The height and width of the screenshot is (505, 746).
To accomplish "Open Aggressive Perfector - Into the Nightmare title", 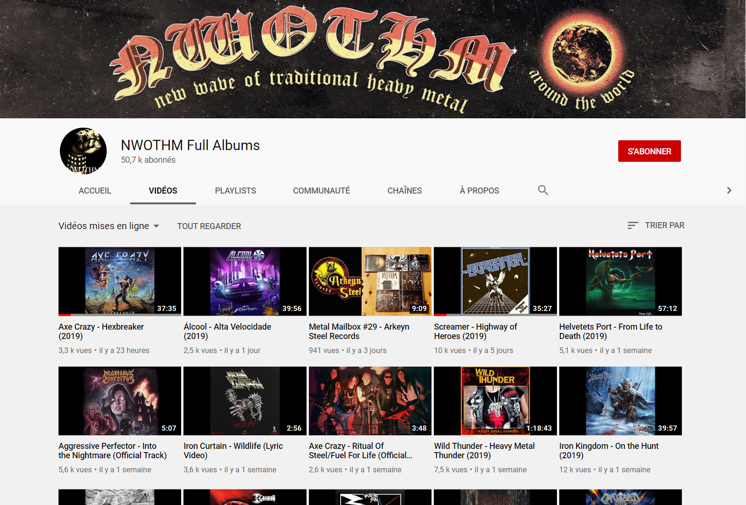I will pyautogui.click(x=112, y=451).
